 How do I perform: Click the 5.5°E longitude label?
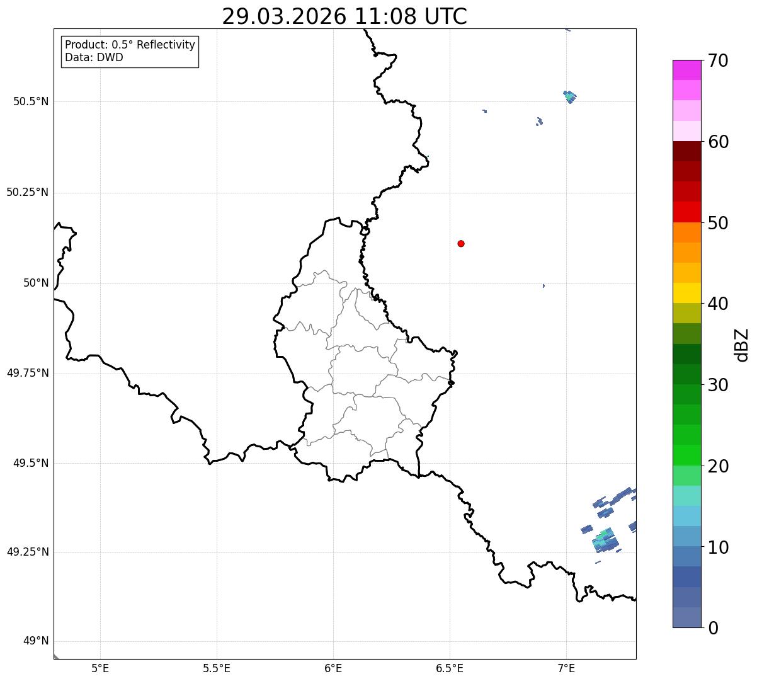217,668
